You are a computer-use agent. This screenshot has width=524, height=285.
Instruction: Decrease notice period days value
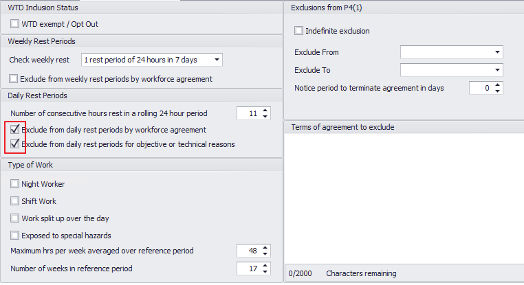pos(498,91)
